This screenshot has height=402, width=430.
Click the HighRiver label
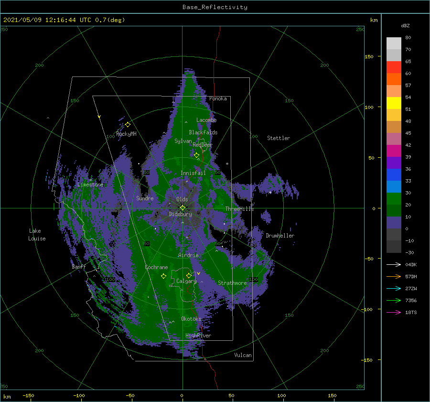198,336
